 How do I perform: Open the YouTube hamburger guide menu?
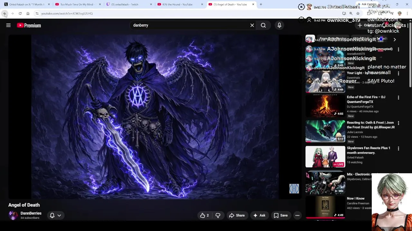coord(8,25)
